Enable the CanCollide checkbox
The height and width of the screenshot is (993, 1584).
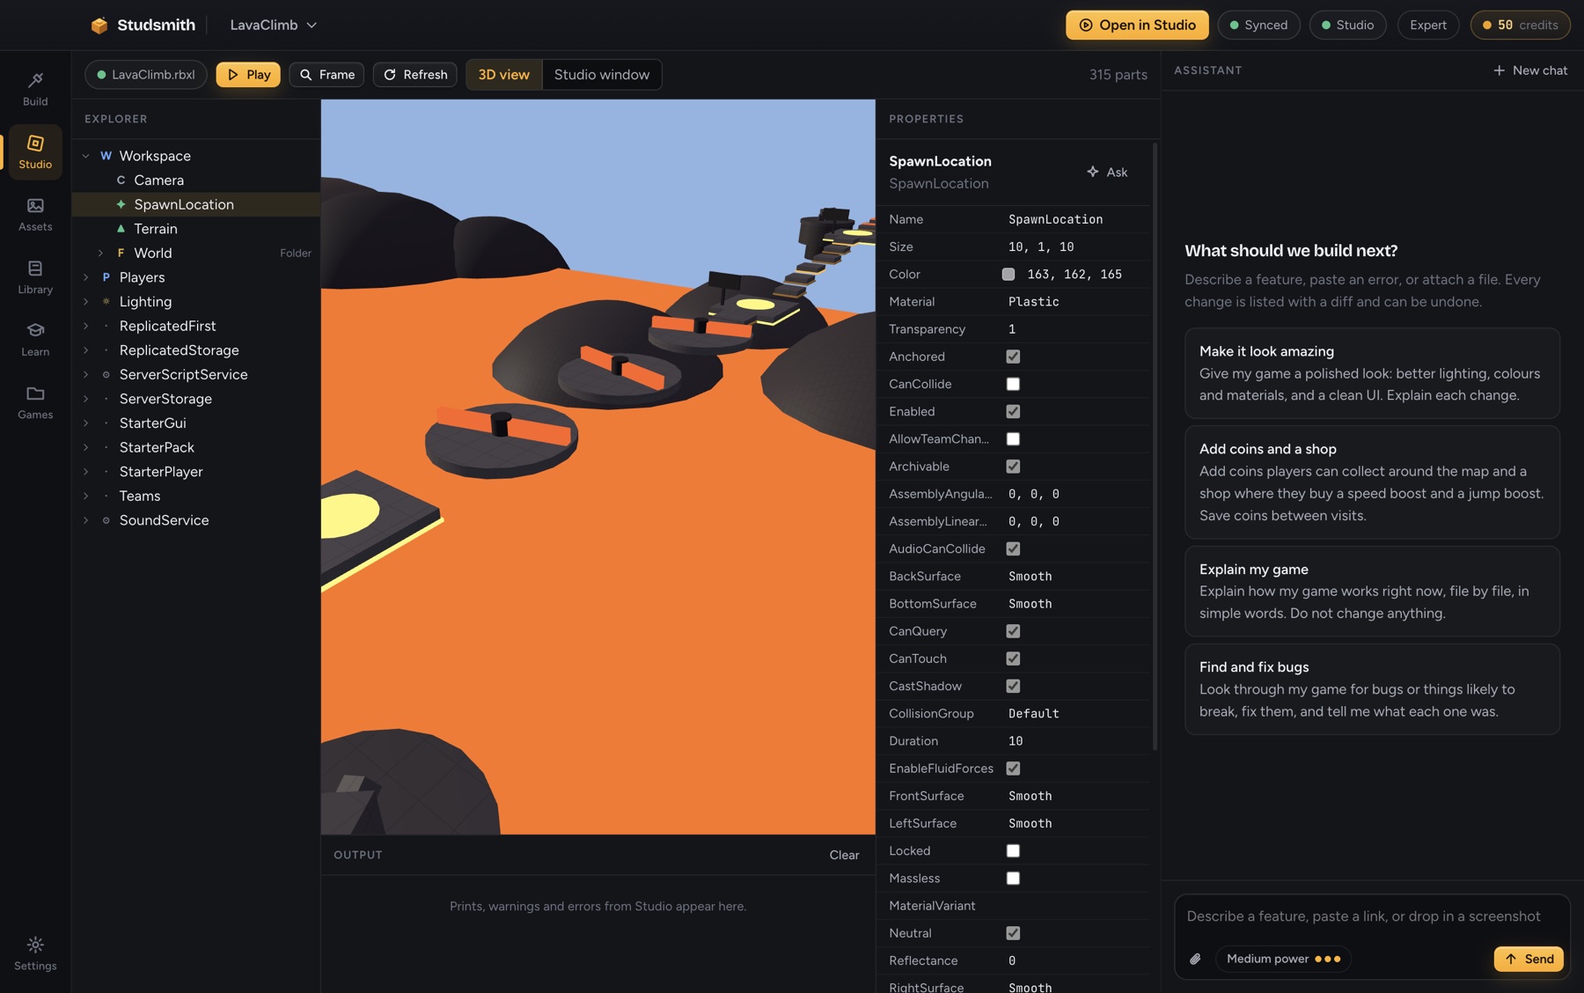click(1013, 384)
